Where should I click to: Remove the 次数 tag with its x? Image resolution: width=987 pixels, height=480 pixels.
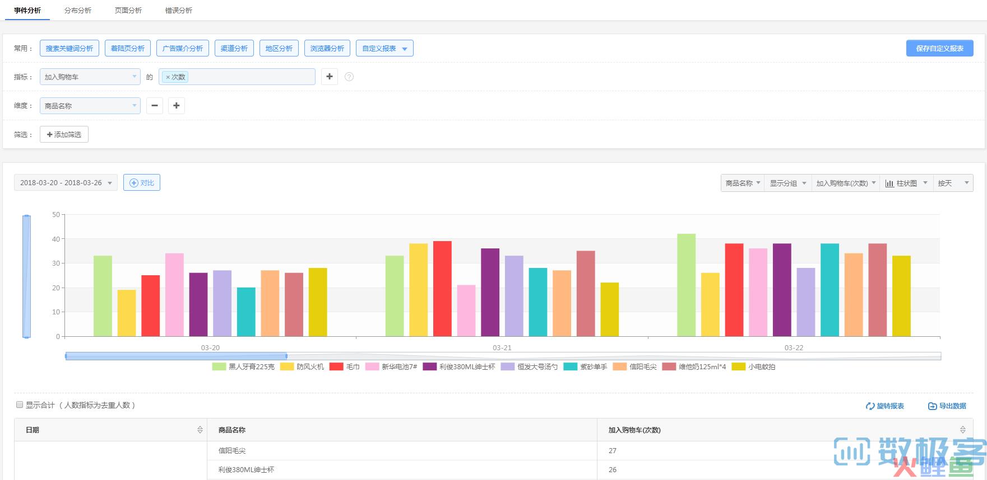click(x=168, y=77)
